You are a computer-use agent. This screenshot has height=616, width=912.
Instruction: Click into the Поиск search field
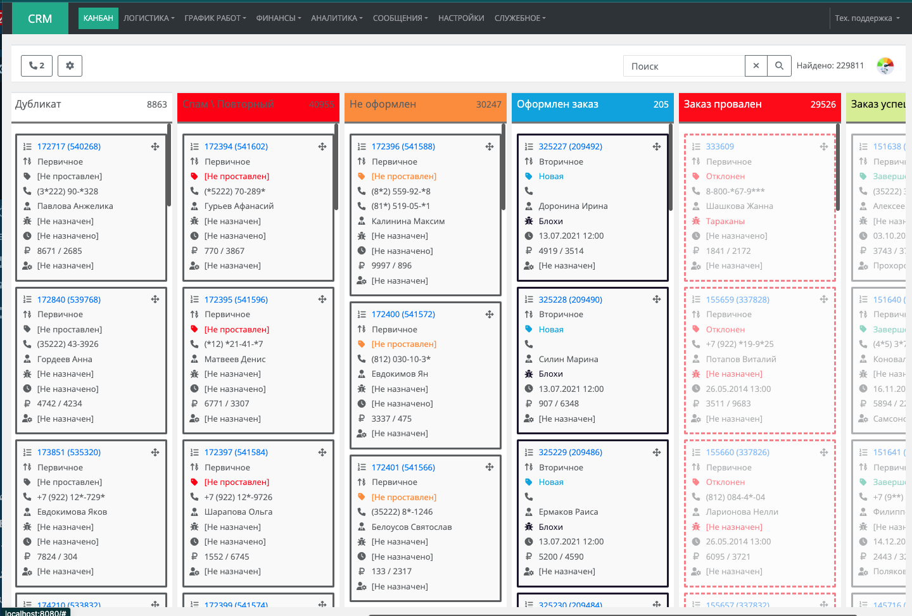[x=684, y=66]
